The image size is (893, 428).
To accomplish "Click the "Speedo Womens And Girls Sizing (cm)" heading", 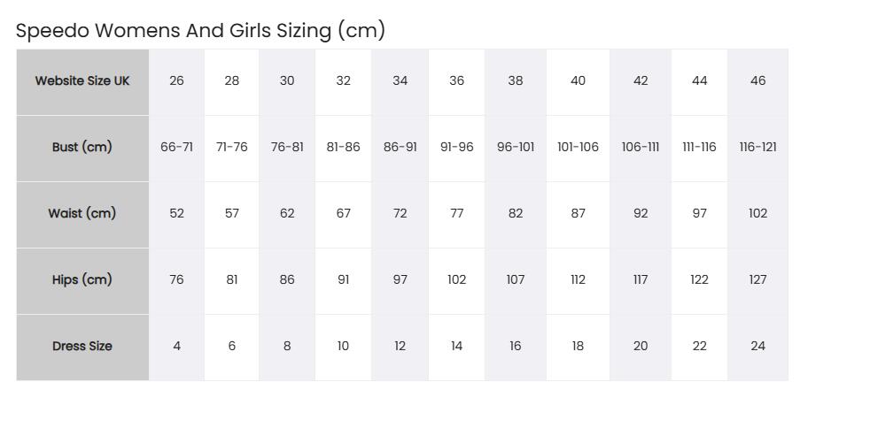I will 200,30.
